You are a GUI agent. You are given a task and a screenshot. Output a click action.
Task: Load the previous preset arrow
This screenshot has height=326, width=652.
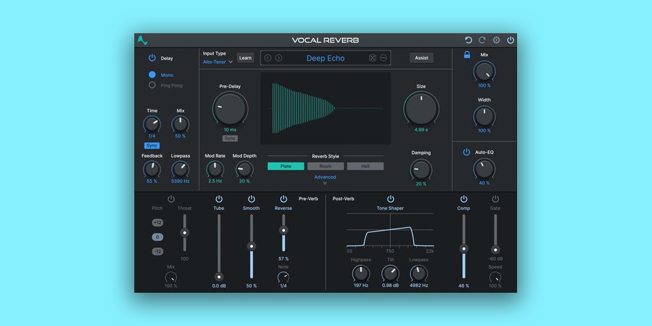pyautogui.click(x=267, y=58)
